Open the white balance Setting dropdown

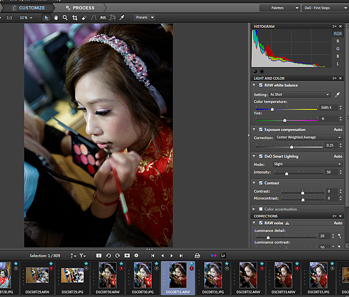pos(300,94)
